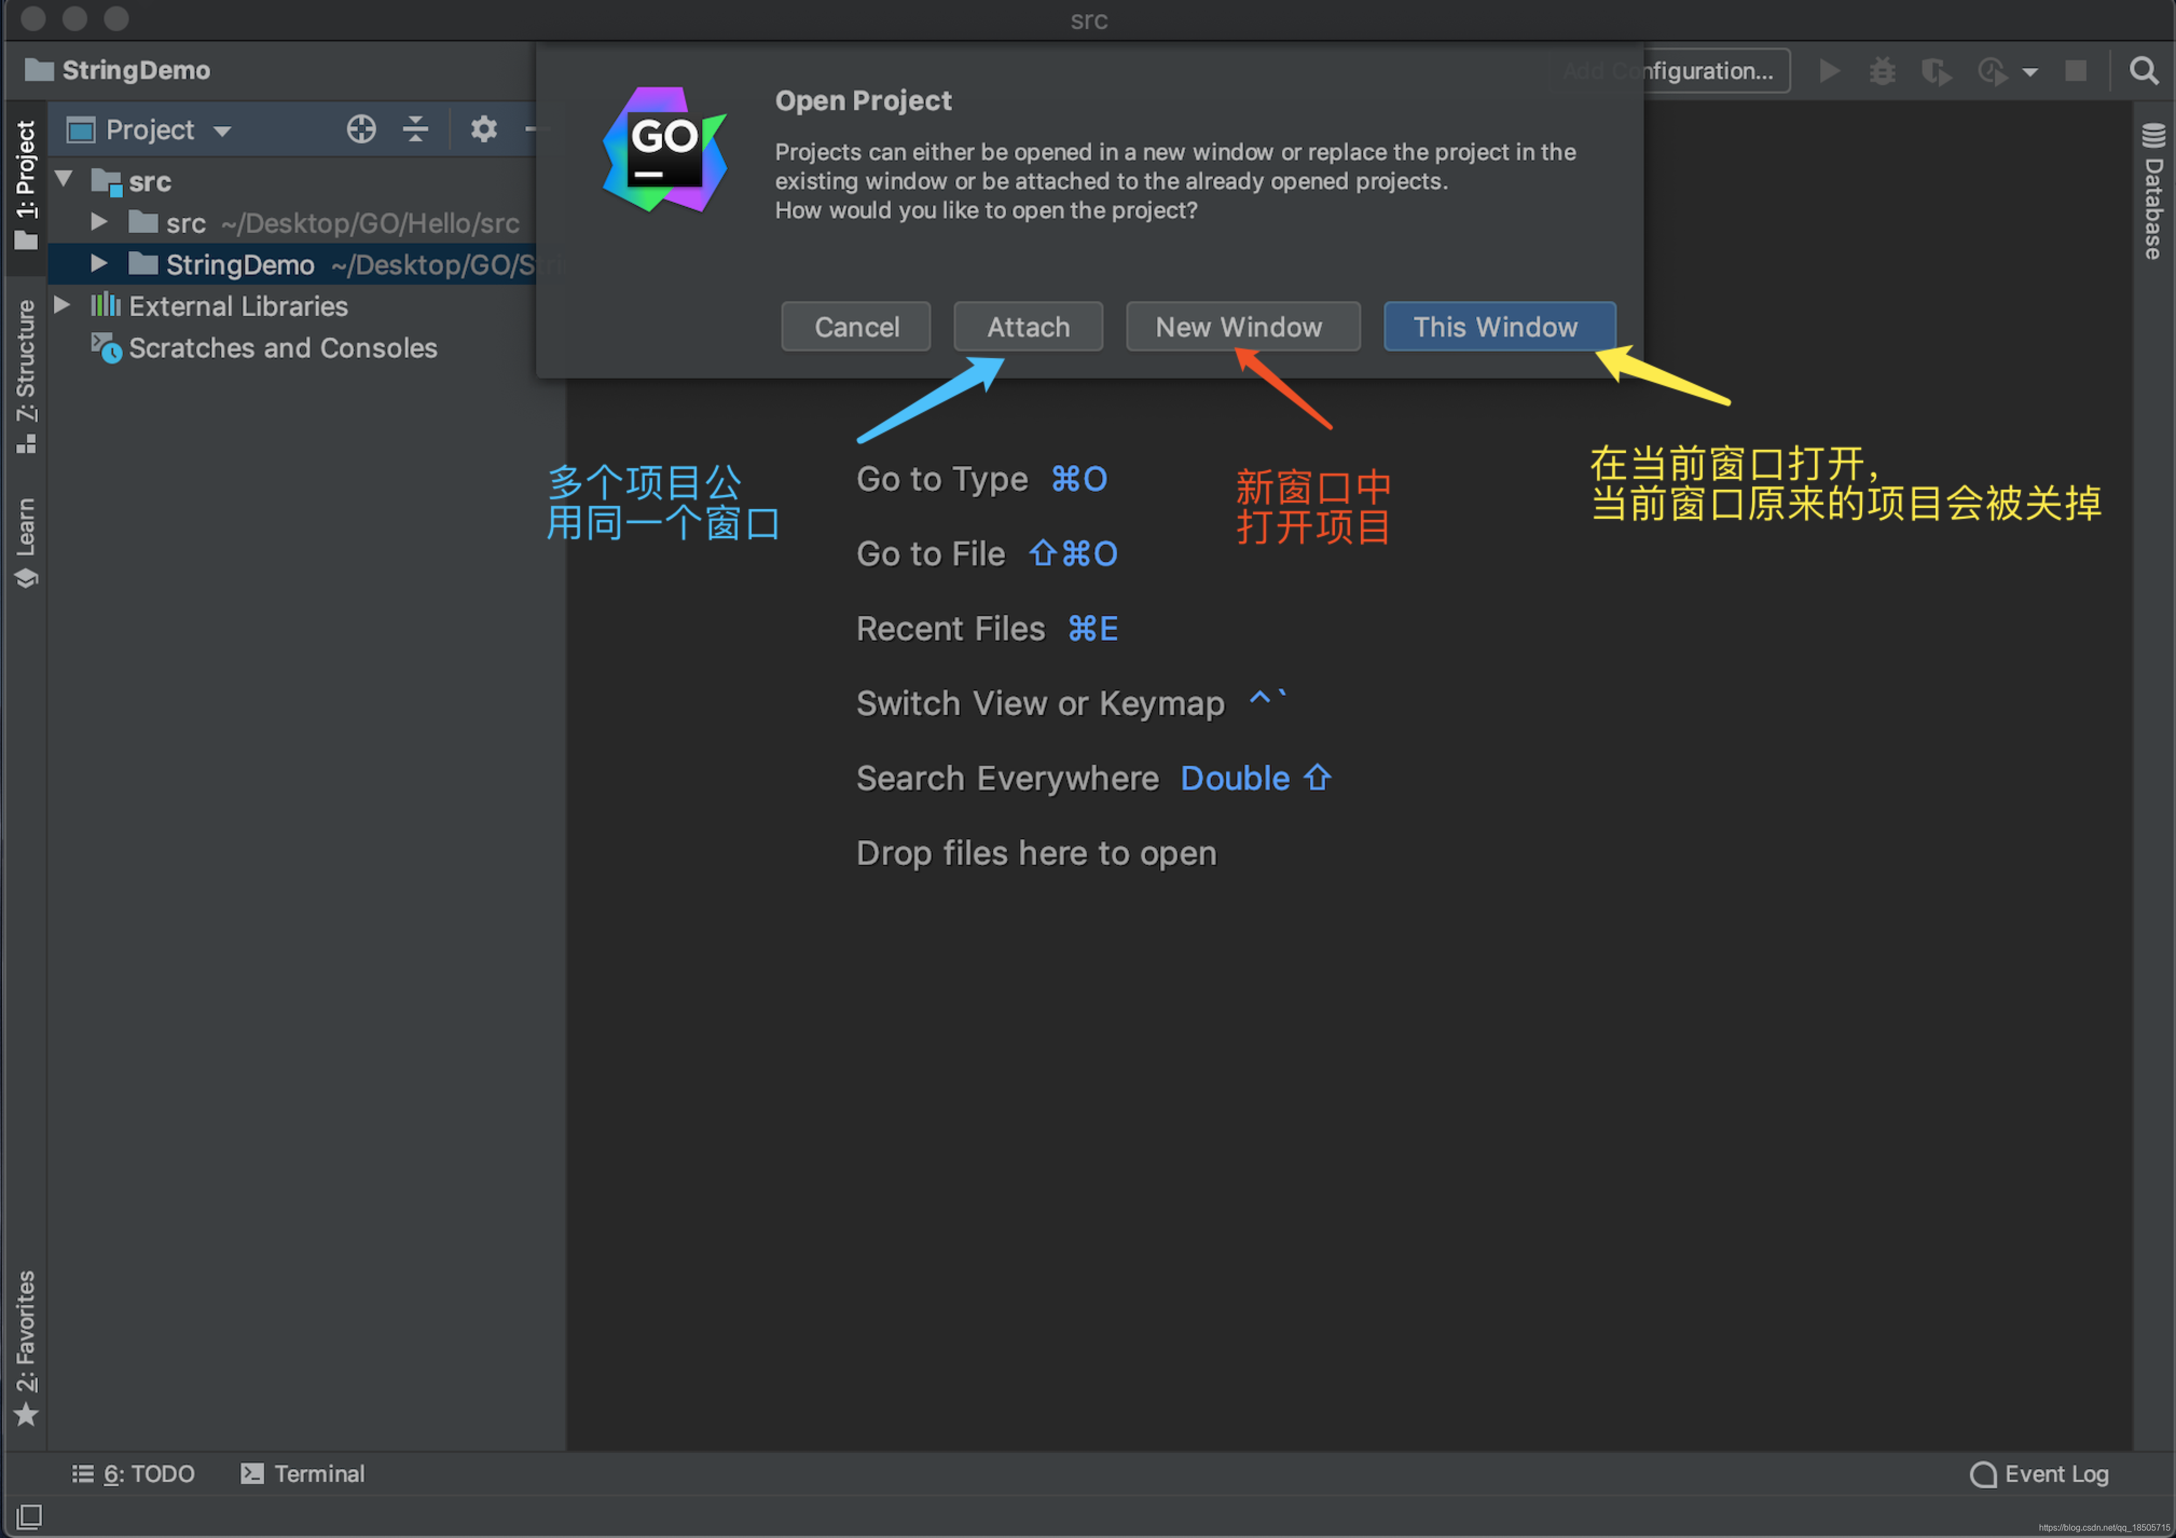Click the locate/select opened file crosshair icon

pyautogui.click(x=361, y=129)
